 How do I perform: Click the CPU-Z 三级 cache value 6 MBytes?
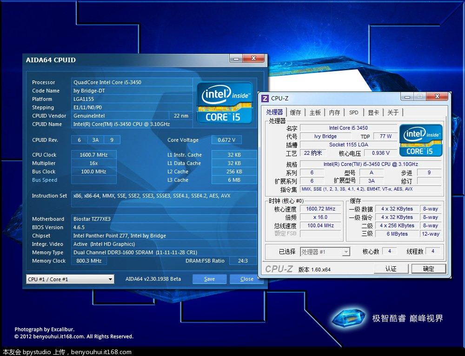[x=397, y=234]
